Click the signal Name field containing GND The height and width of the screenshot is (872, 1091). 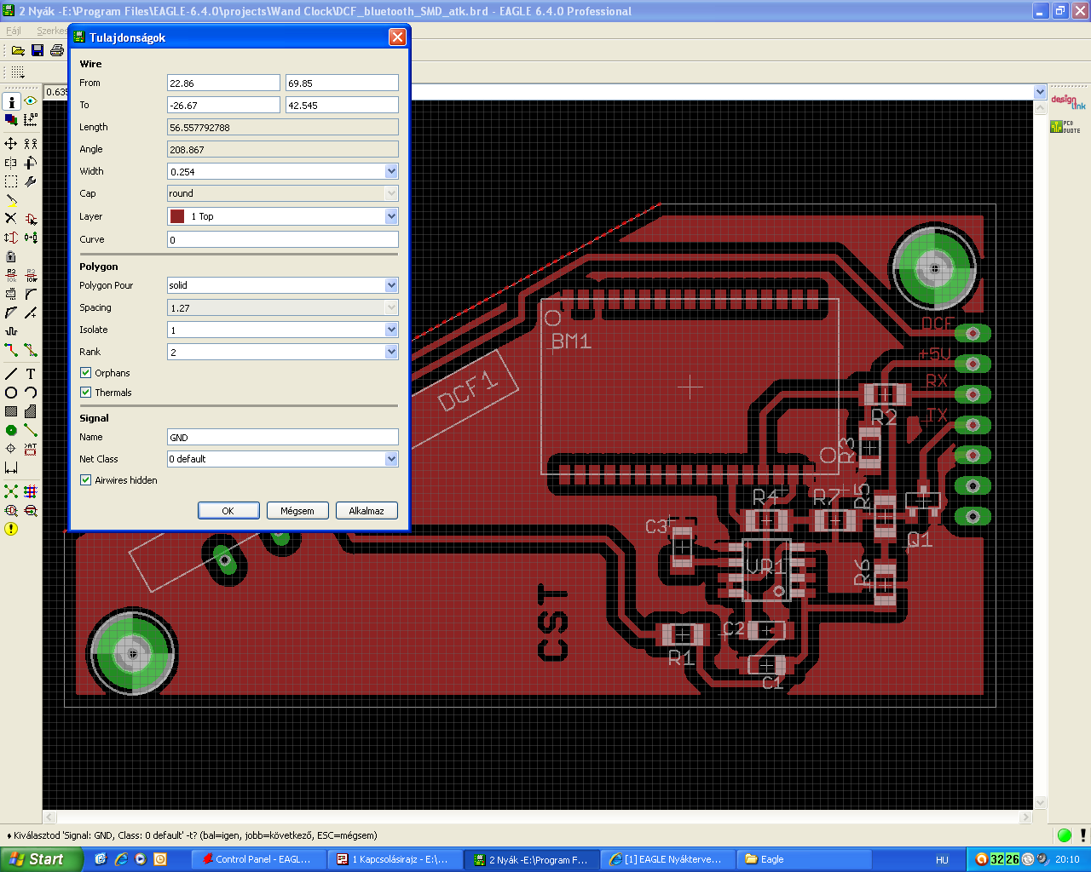pos(283,437)
